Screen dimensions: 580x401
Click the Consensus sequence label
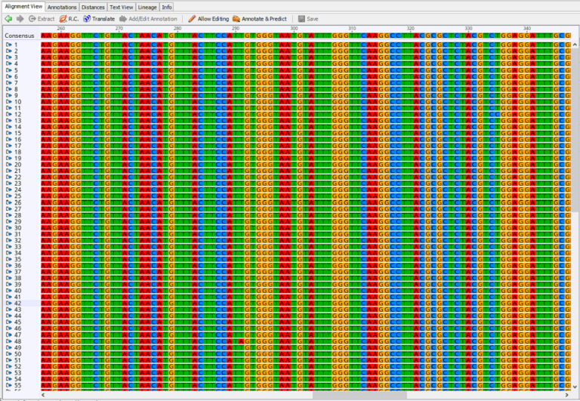[19, 35]
